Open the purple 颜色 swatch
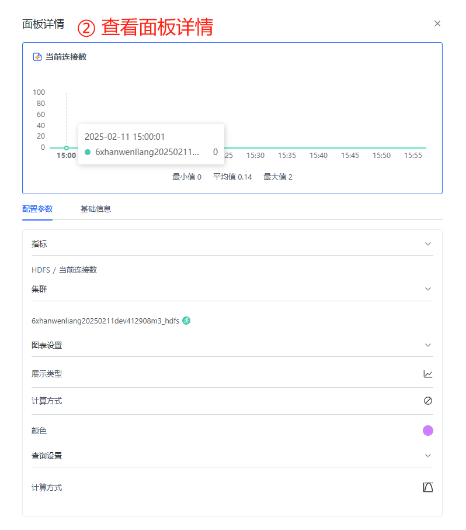Screen dimensions: 466x530 [x=428, y=431]
